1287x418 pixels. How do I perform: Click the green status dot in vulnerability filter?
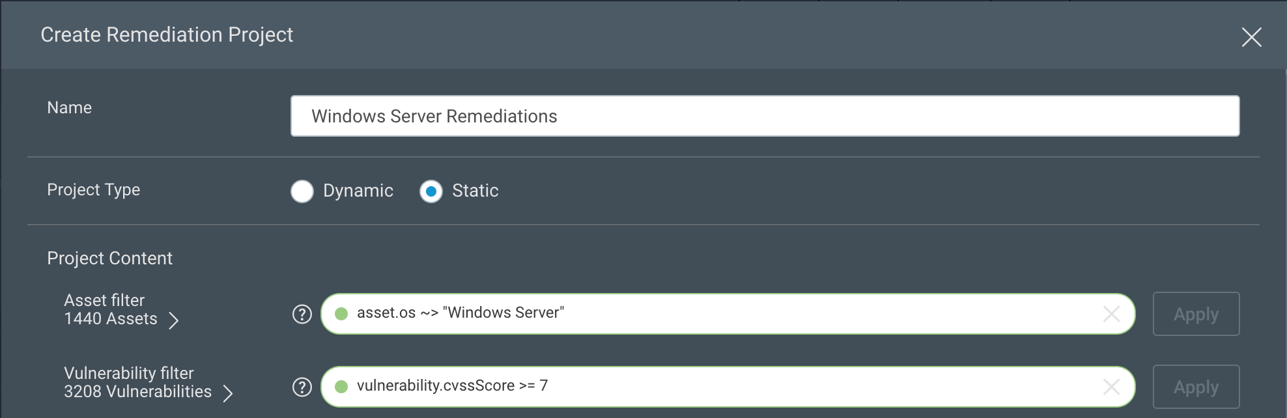tap(341, 387)
